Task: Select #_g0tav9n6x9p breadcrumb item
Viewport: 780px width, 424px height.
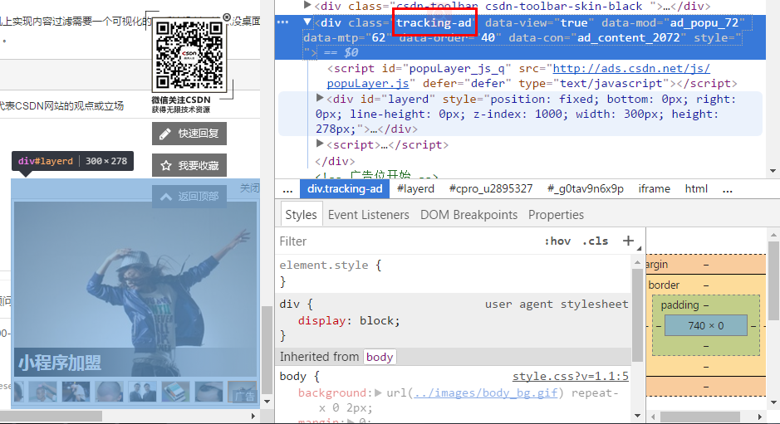Action: 586,189
